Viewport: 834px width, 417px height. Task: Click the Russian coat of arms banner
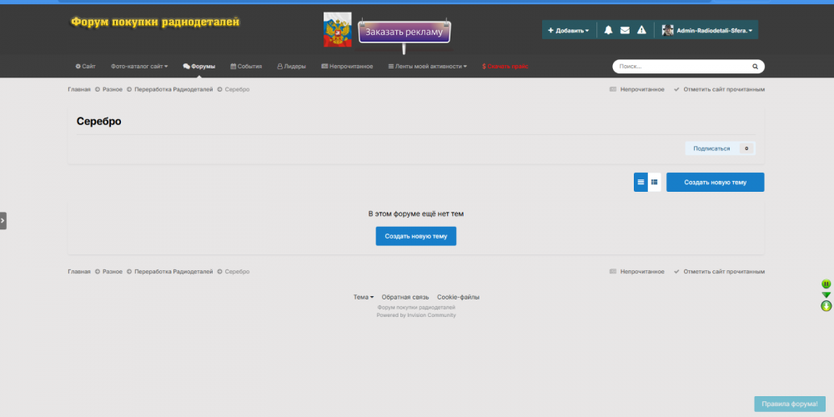click(x=337, y=30)
